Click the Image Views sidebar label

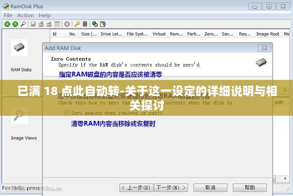[24, 138]
